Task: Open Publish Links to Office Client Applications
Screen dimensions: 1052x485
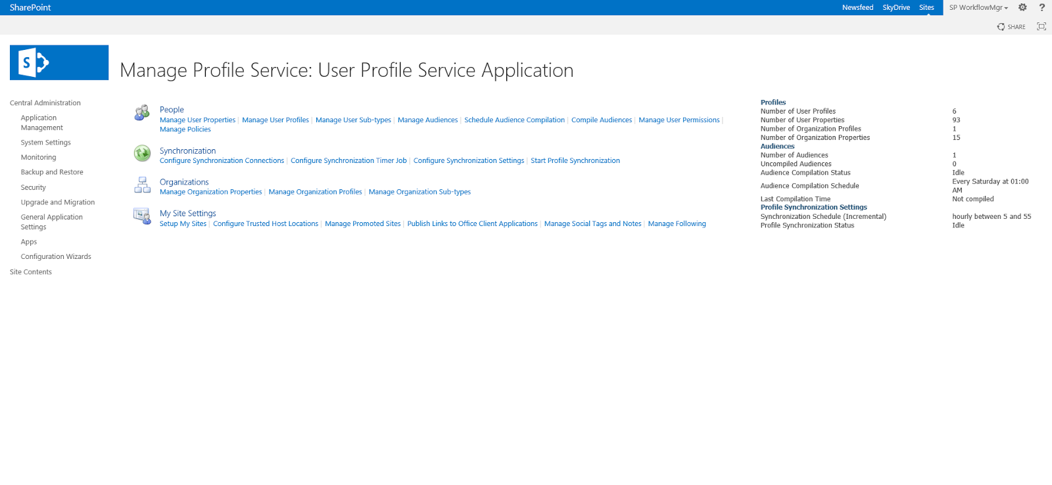Action: coord(472,224)
